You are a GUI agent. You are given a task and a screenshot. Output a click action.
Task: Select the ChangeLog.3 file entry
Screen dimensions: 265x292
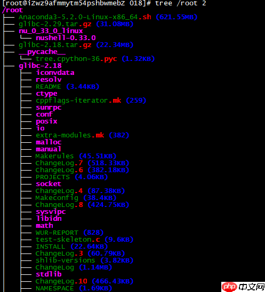[x=59, y=253]
